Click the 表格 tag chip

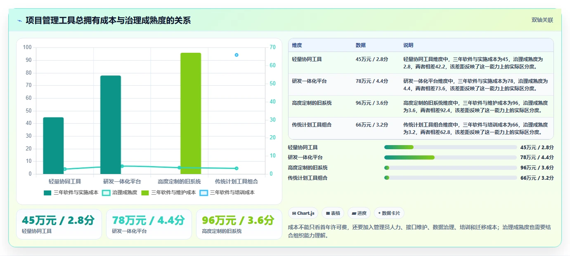pos(333,213)
